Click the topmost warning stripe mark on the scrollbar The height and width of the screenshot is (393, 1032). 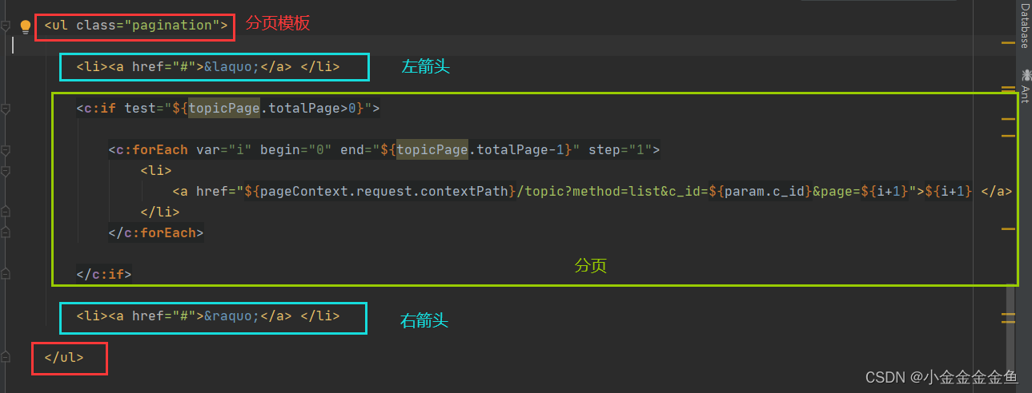[1008, 43]
